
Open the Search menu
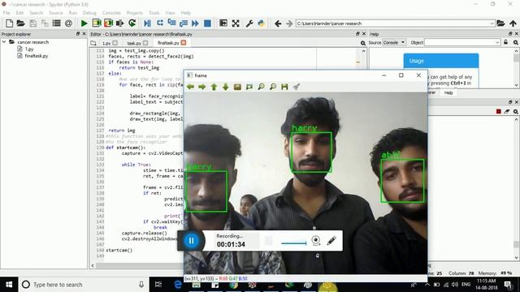[x=36, y=13]
